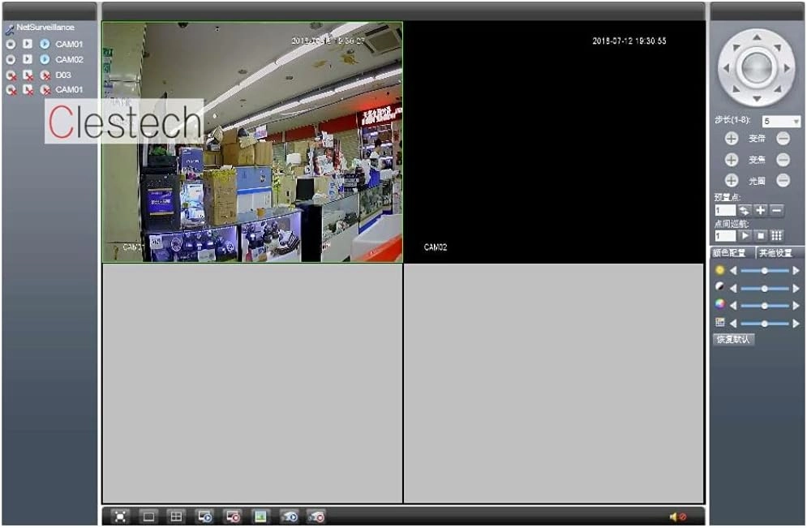Click the 恢复默认 restore defaults button

pos(734,339)
